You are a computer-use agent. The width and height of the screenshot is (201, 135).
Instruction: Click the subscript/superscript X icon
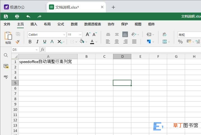coord(60,42)
